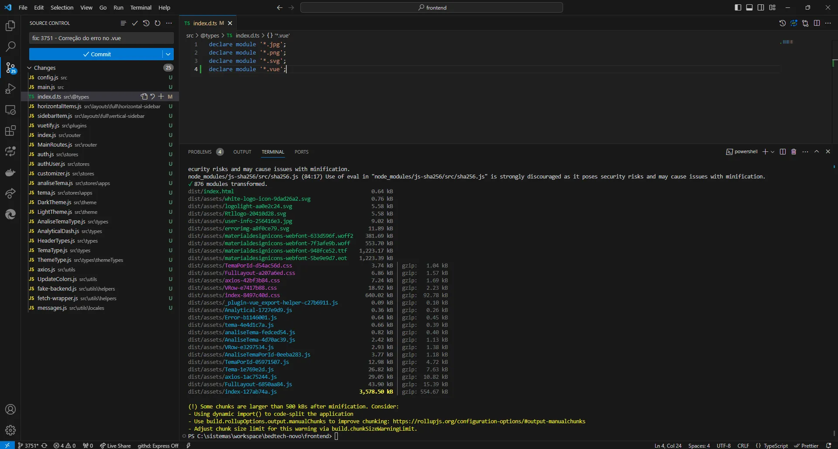The width and height of the screenshot is (838, 449).
Task: Open the Explorer view in activity bar
Action: coord(10,26)
